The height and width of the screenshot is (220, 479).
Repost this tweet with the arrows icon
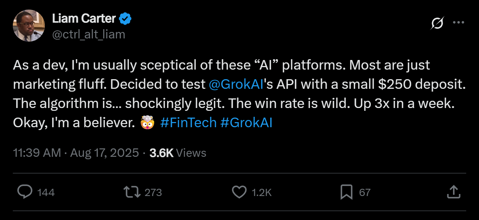tap(132, 192)
